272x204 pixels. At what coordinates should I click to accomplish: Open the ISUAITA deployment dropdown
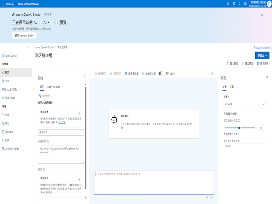(x=244, y=104)
